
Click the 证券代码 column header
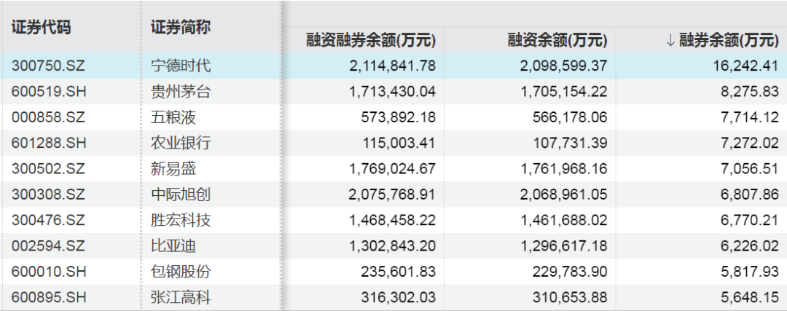click(41, 27)
